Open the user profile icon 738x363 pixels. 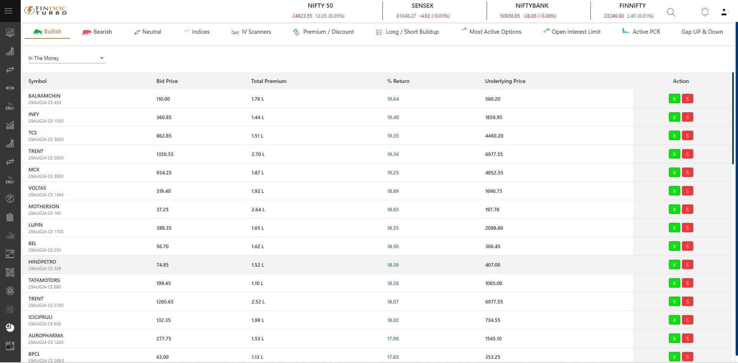click(x=724, y=12)
